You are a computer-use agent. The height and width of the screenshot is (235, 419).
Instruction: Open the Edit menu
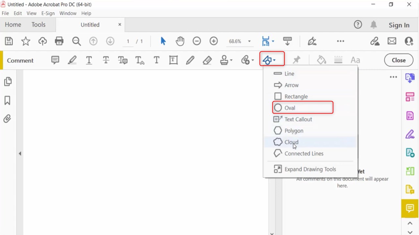coord(18,13)
